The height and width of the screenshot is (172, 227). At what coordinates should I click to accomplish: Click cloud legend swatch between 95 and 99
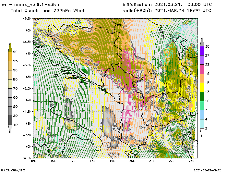click(10, 56)
